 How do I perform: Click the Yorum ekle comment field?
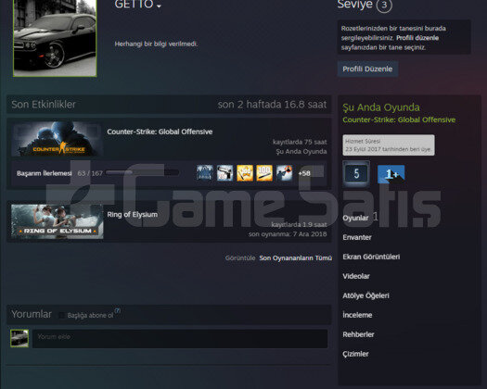180,338
